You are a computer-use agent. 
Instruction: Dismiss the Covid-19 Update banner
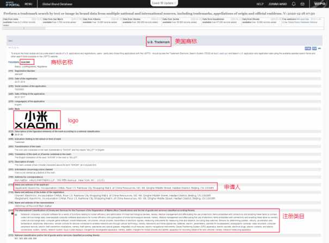[x=175, y=3]
